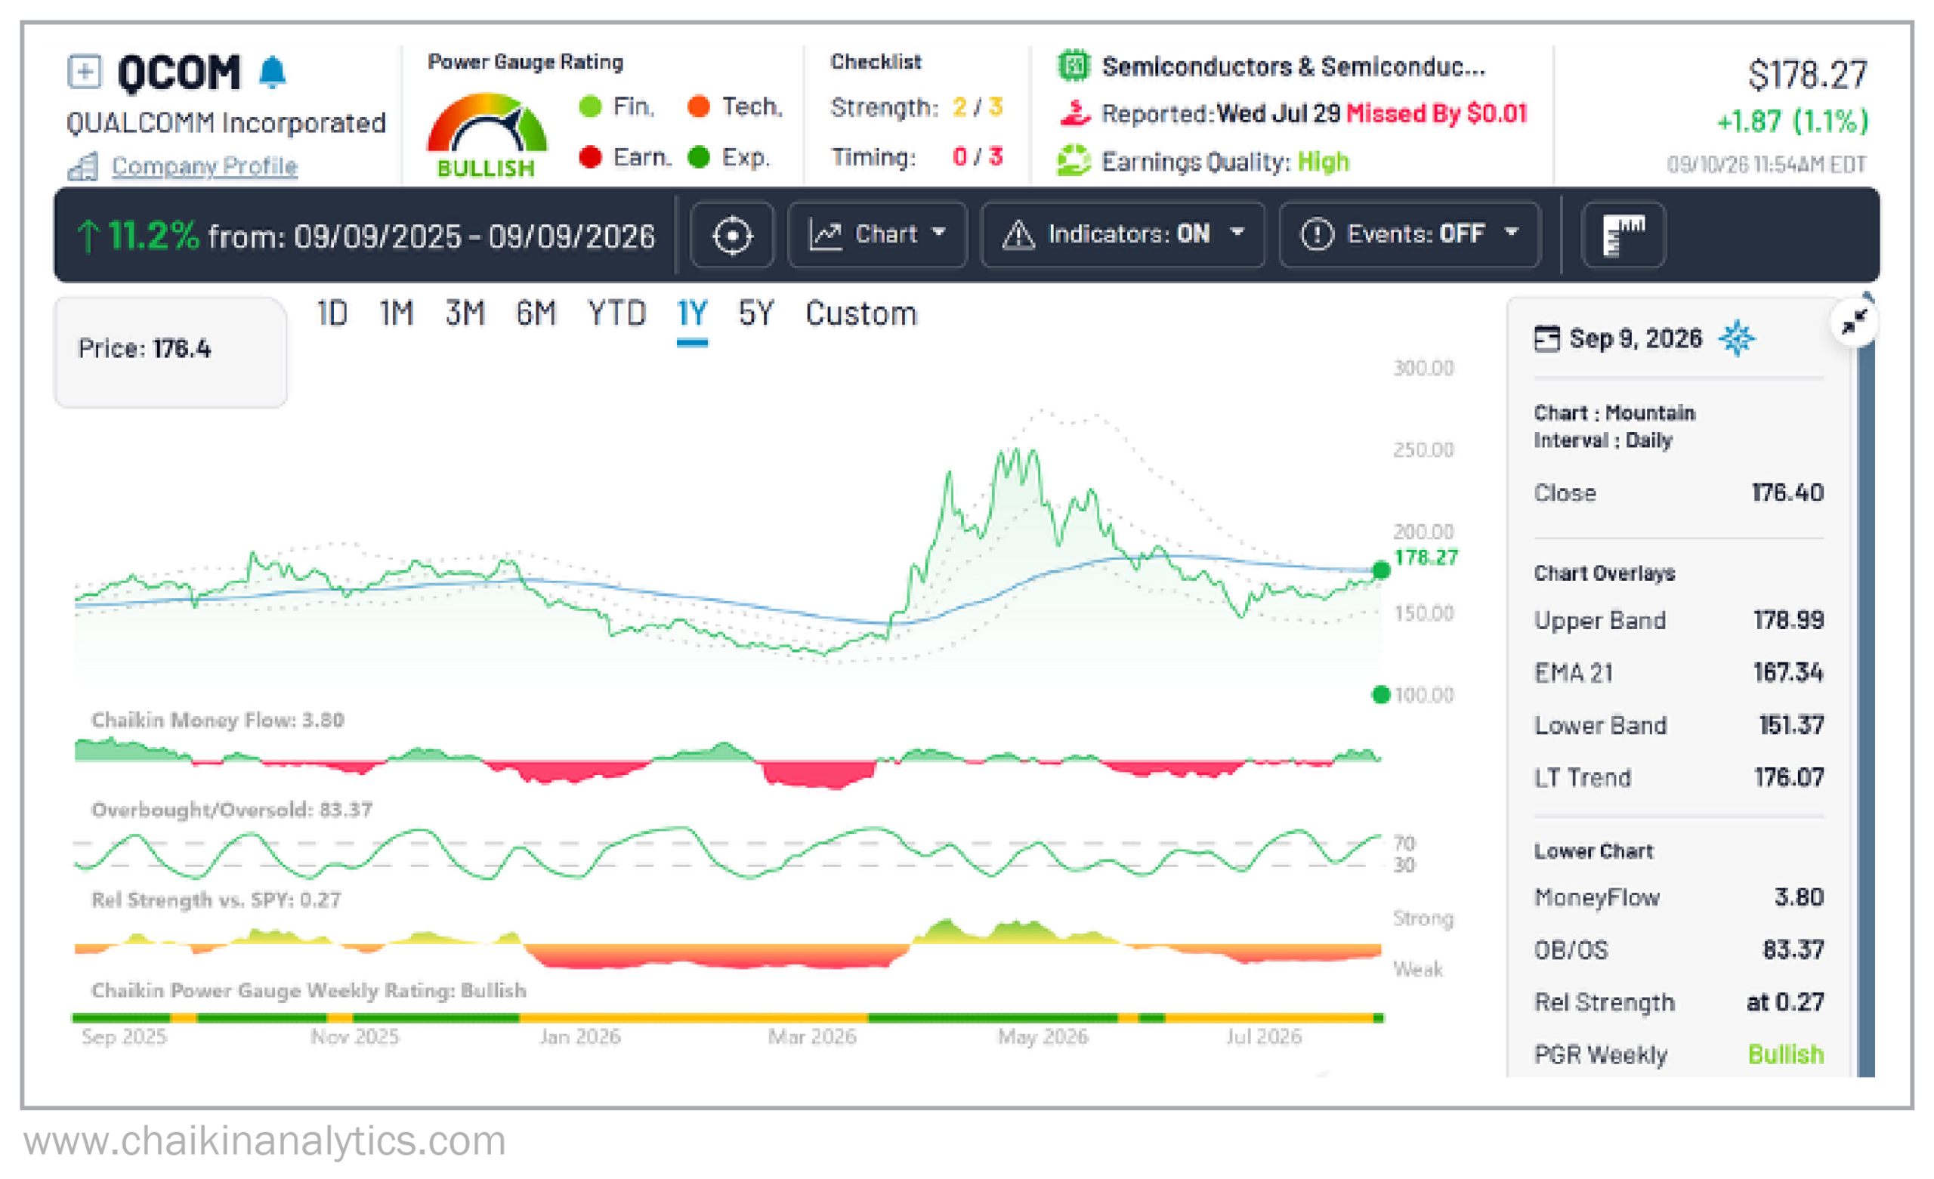Click the green dot at 100.00 axis
Viewport: 1934px width, 1179px height.
(x=1381, y=695)
